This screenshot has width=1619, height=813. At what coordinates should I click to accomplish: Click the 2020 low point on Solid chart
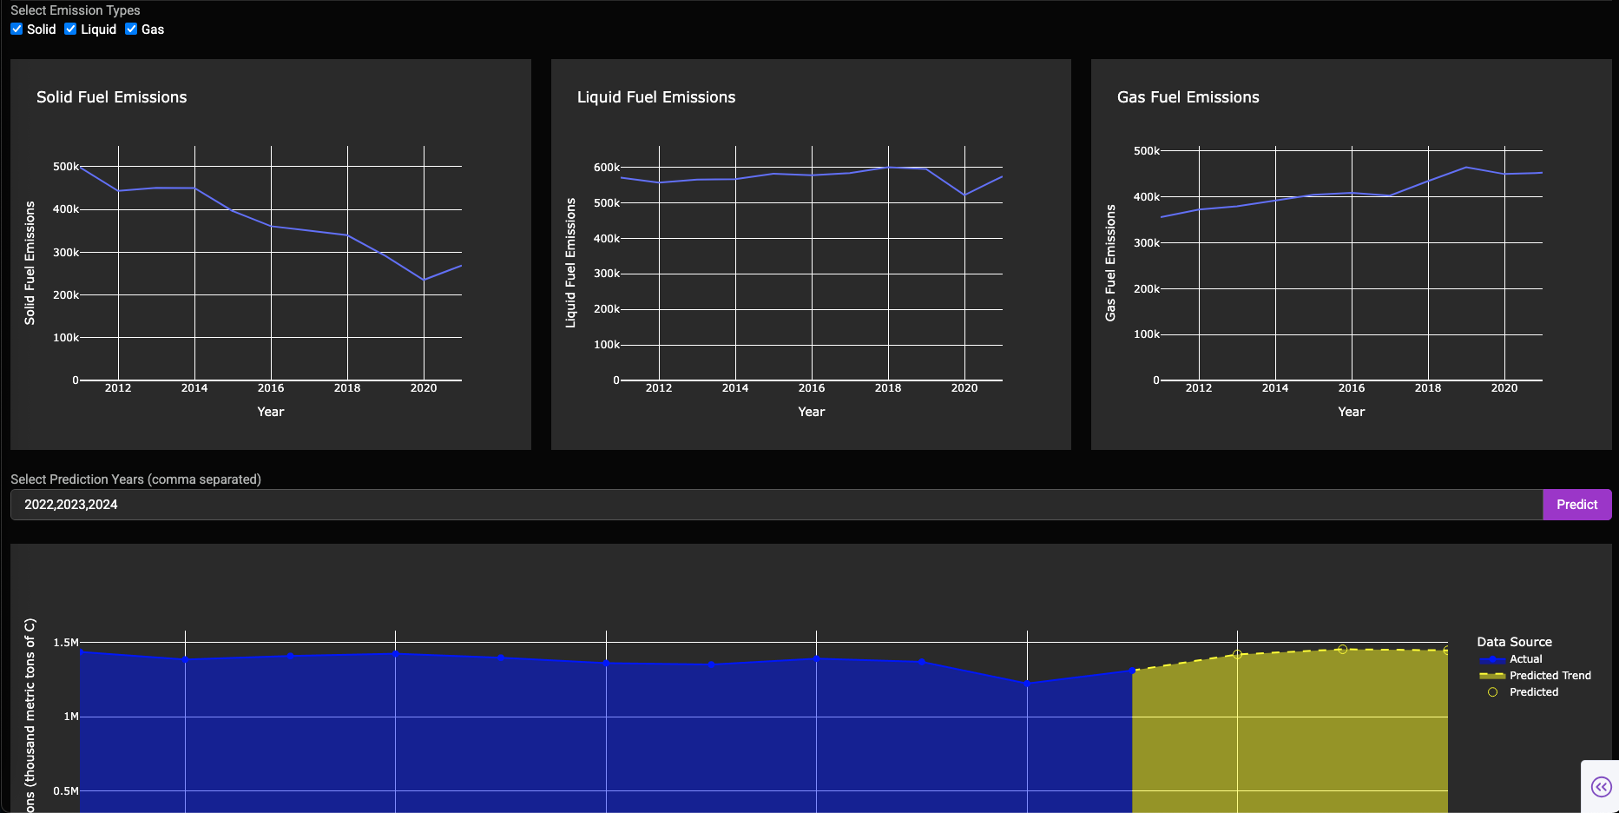click(424, 280)
